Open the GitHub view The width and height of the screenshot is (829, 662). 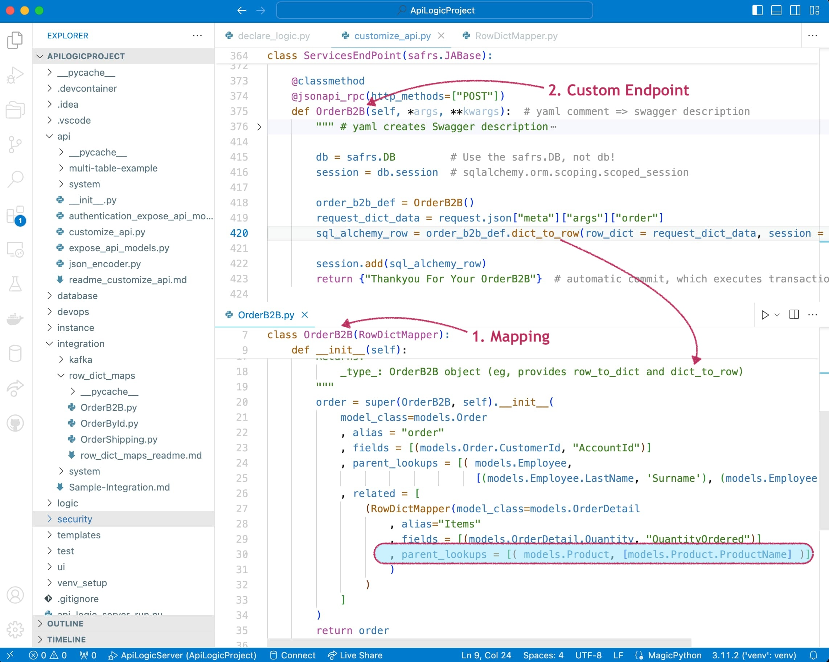(15, 423)
